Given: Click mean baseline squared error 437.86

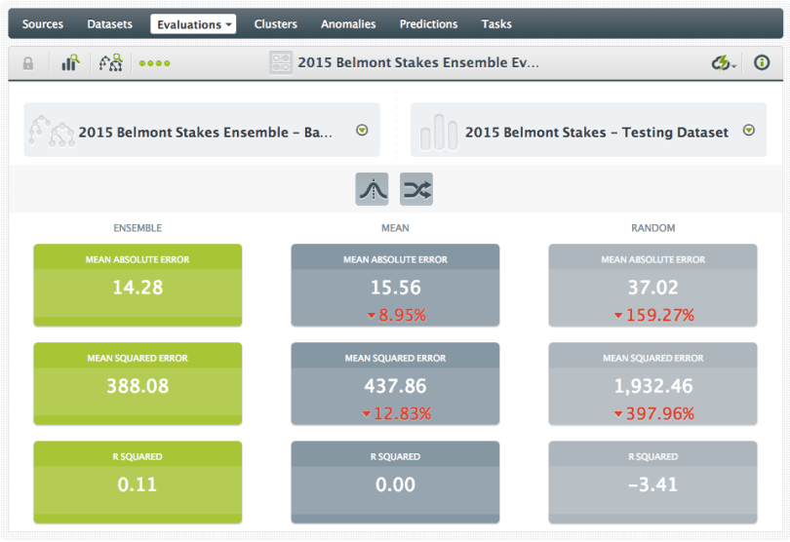Looking at the screenshot, I should tap(396, 386).
